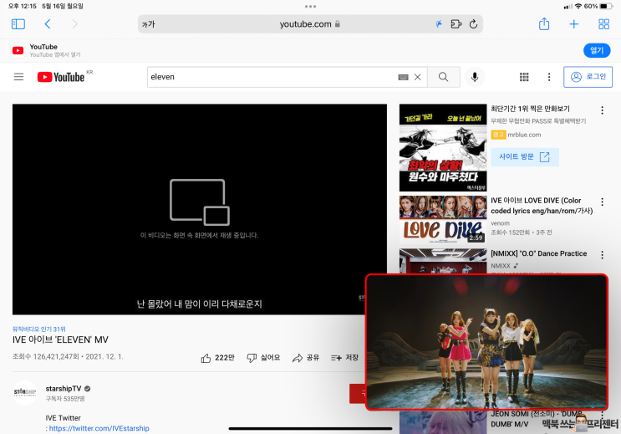Open 뮤직비디오 인기 31위 link
Screen dimensions: 621x434
pos(38,329)
